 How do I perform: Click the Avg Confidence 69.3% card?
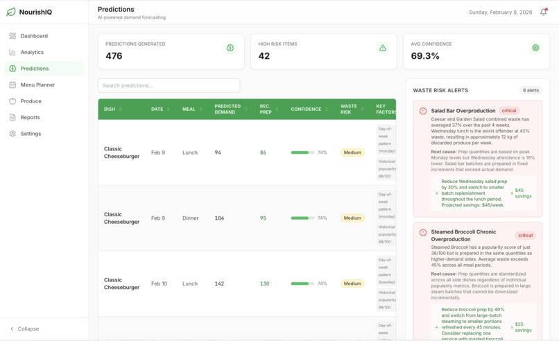coord(476,51)
